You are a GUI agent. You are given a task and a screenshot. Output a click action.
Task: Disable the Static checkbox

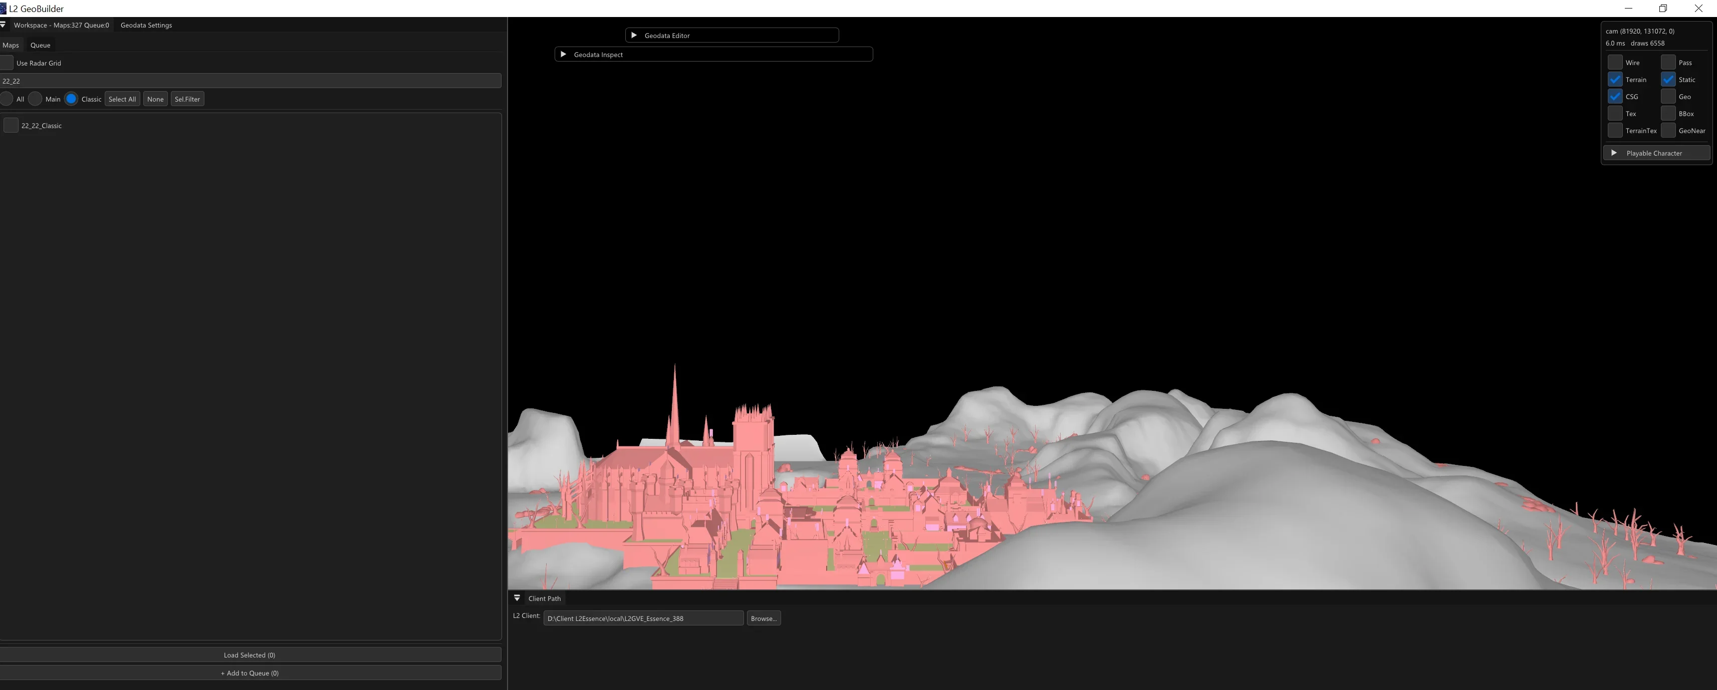pos(1668,79)
